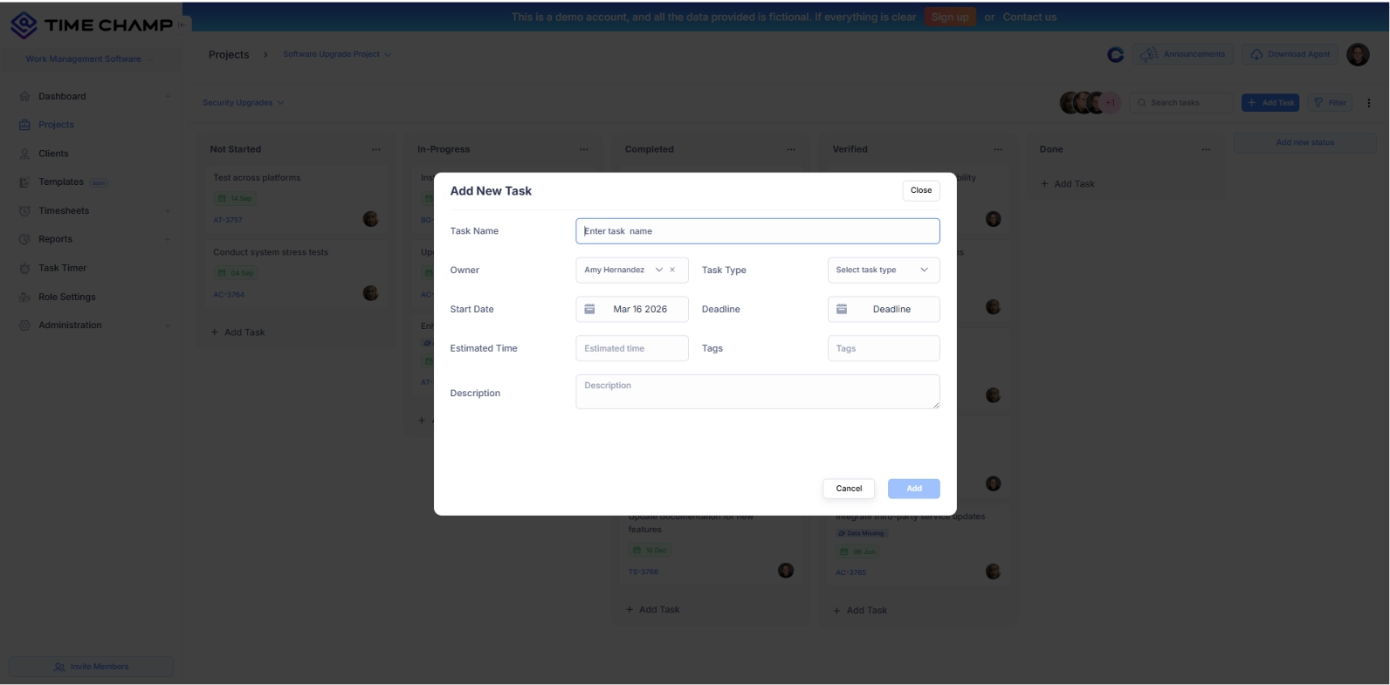Screen dimensions: 1390x685
Task: Open Task Timer in sidebar
Action: (x=62, y=268)
